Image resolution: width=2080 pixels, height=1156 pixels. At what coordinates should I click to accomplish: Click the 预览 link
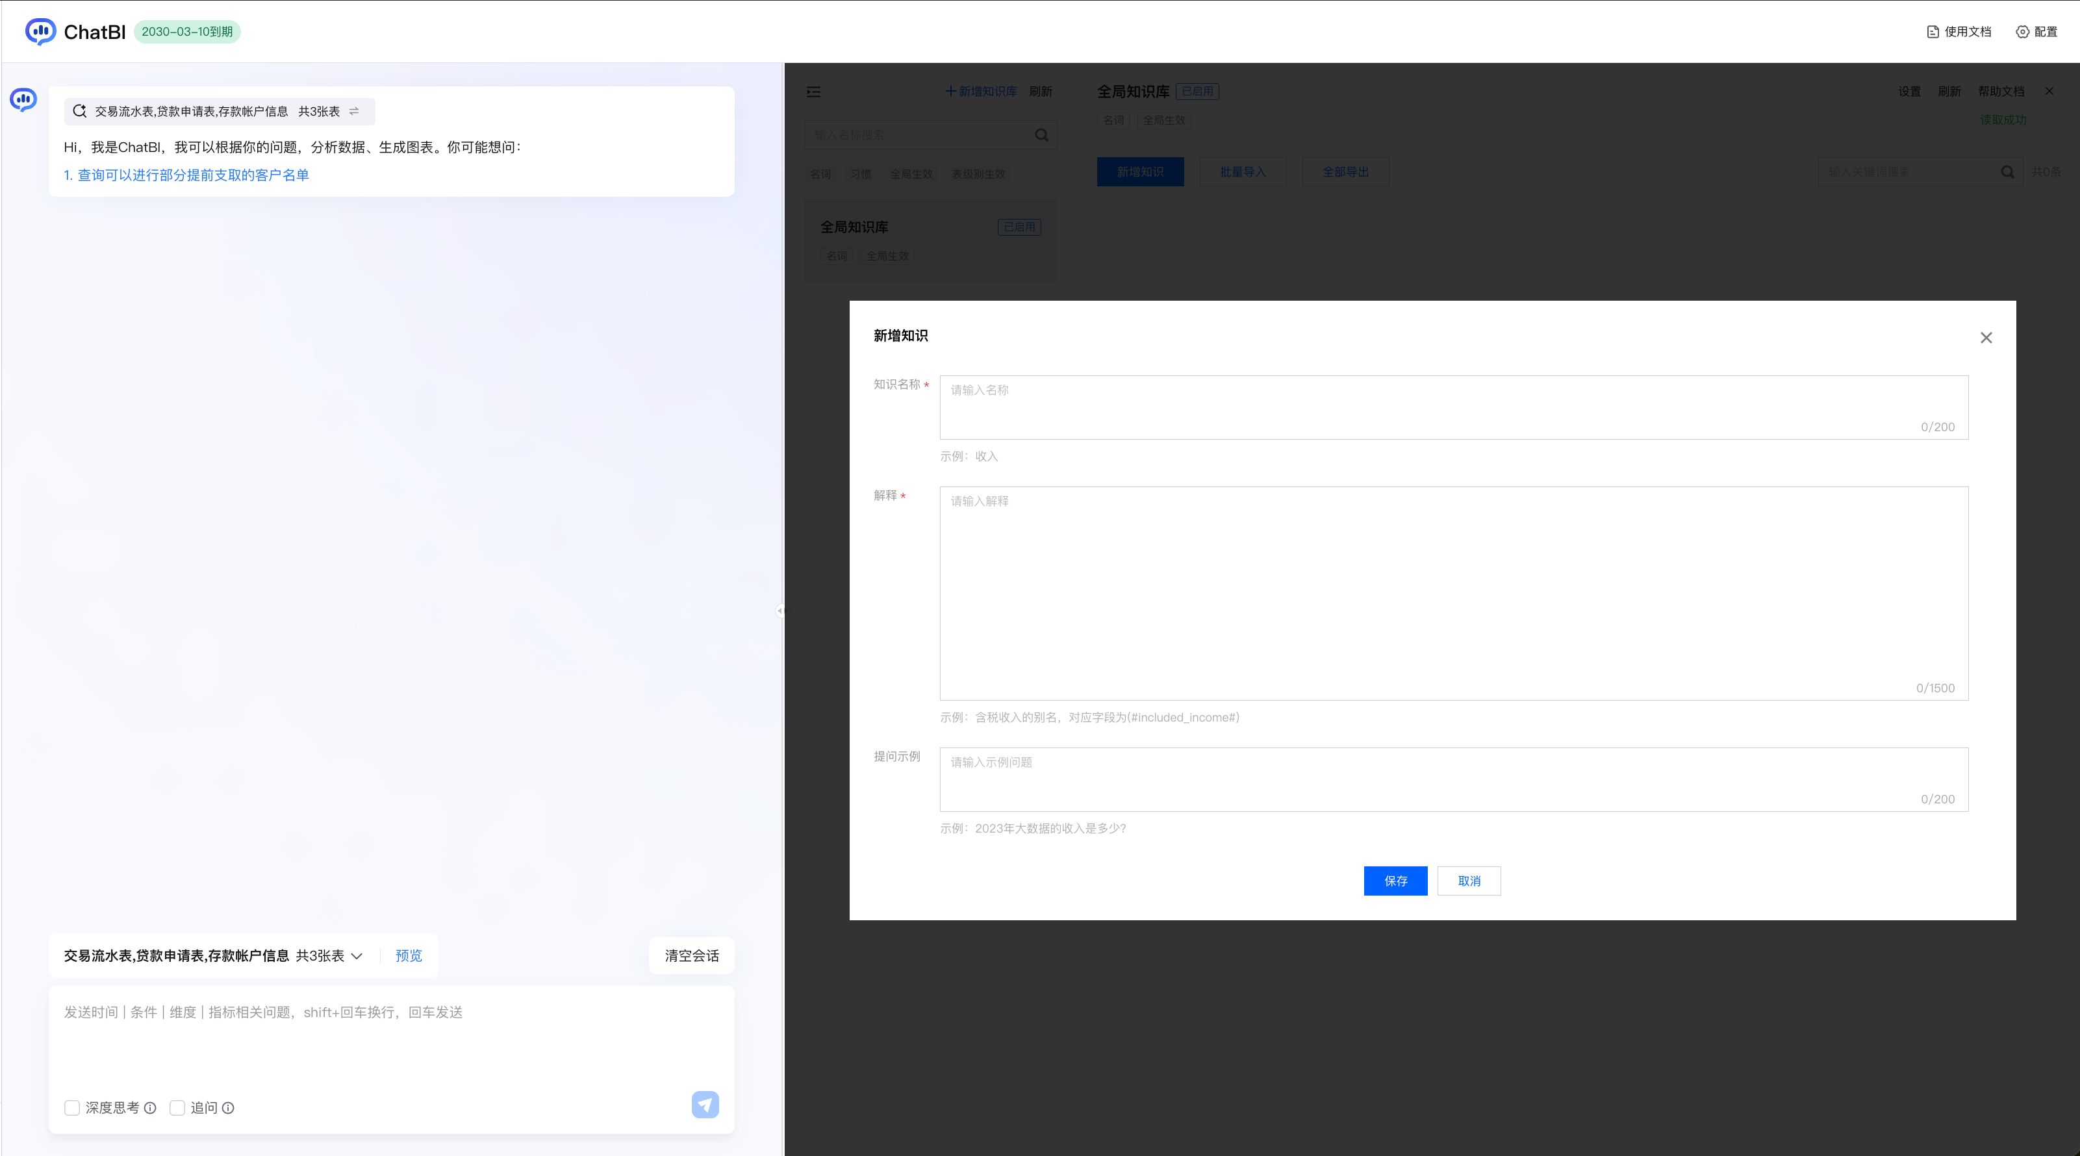[x=409, y=956]
